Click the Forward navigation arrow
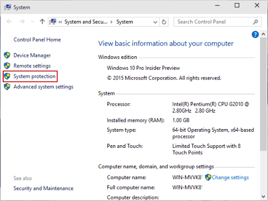Screen dimensions: 268x201 pyautogui.click(x=22, y=21)
